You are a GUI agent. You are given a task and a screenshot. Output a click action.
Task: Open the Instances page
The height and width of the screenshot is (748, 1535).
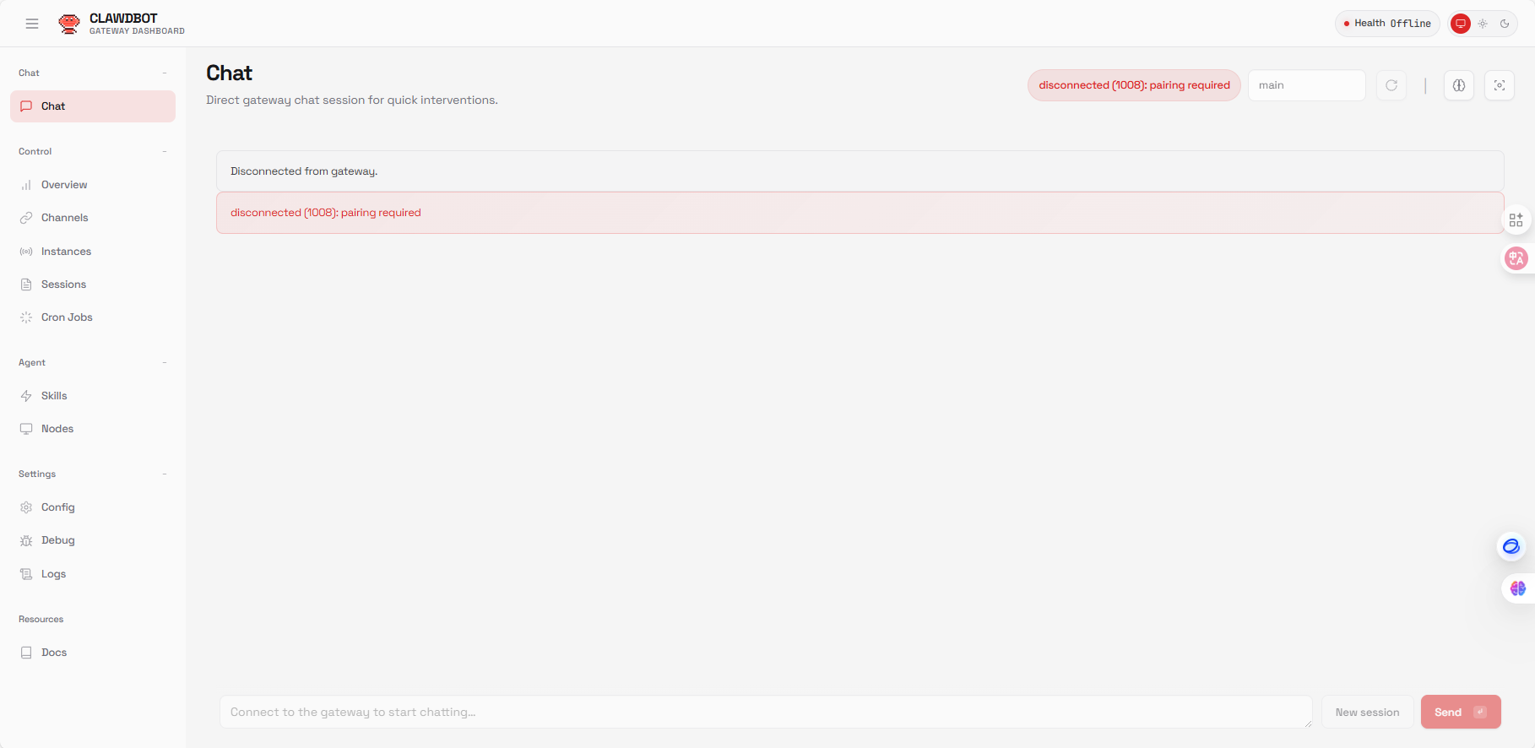[x=93, y=252]
